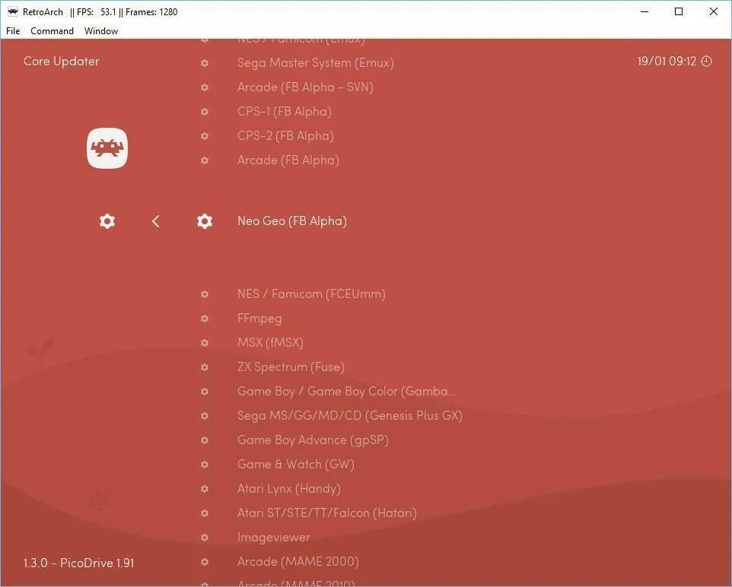Click the gear icon beside Game Boy Advance (gpSP)
The height and width of the screenshot is (587, 732).
[205, 440]
